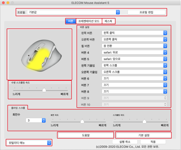Click the 회전 속도 slider thumb
This screenshot has height=150, width=181.
pos(82,121)
